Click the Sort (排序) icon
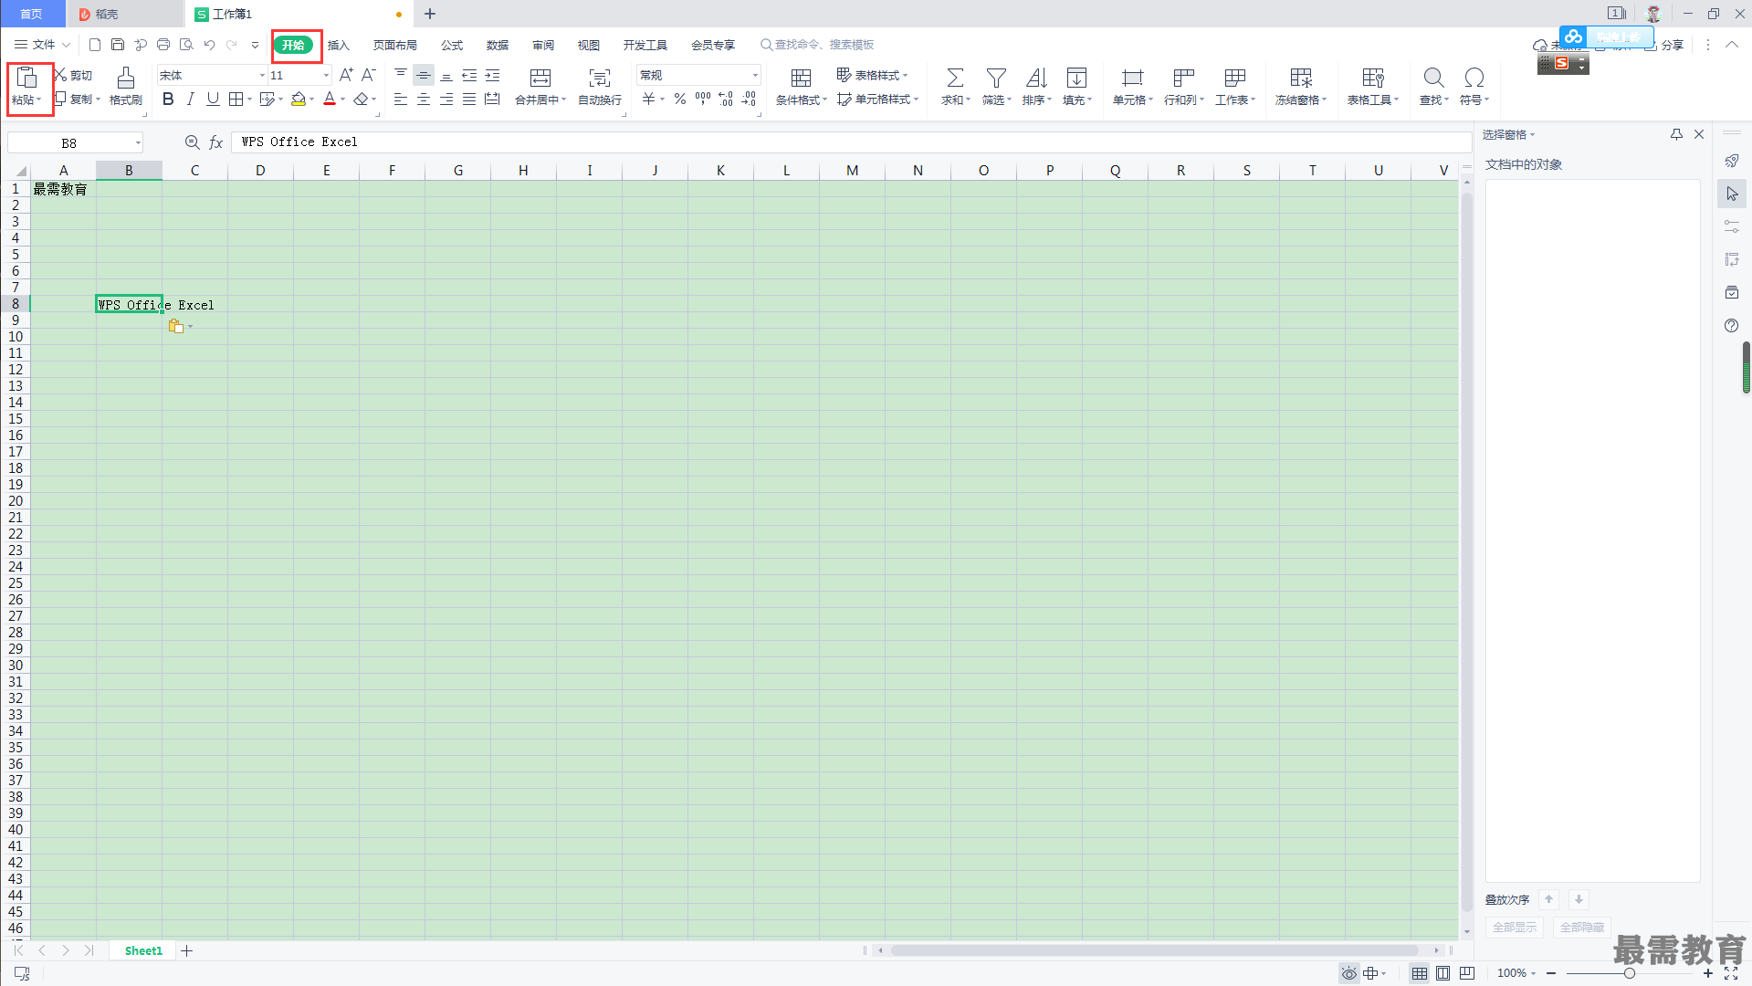 tap(1036, 79)
